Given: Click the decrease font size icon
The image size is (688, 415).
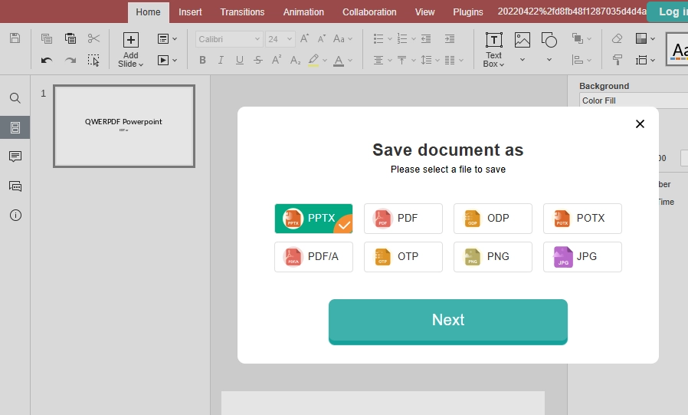Looking at the screenshot, I should pos(322,38).
